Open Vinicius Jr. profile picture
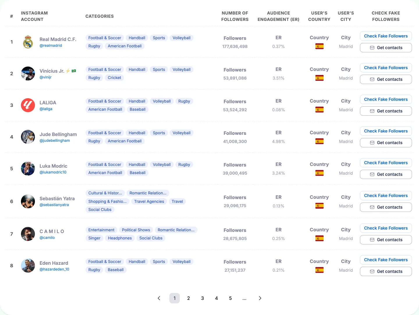Screen dimensions: 419x315 pyautogui.click(x=28, y=74)
